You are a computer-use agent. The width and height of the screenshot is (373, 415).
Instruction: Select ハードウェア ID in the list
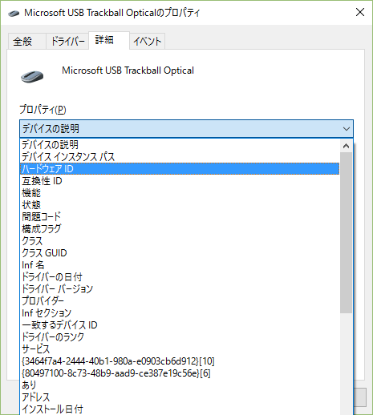pyautogui.click(x=180, y=169)
